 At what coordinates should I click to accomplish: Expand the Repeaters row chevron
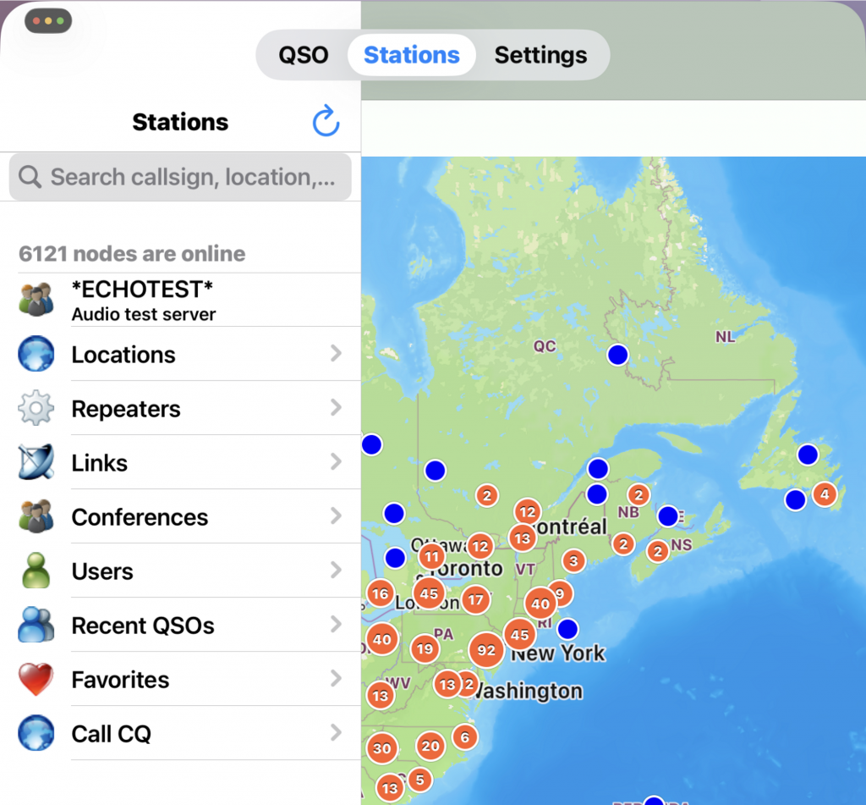336,408
